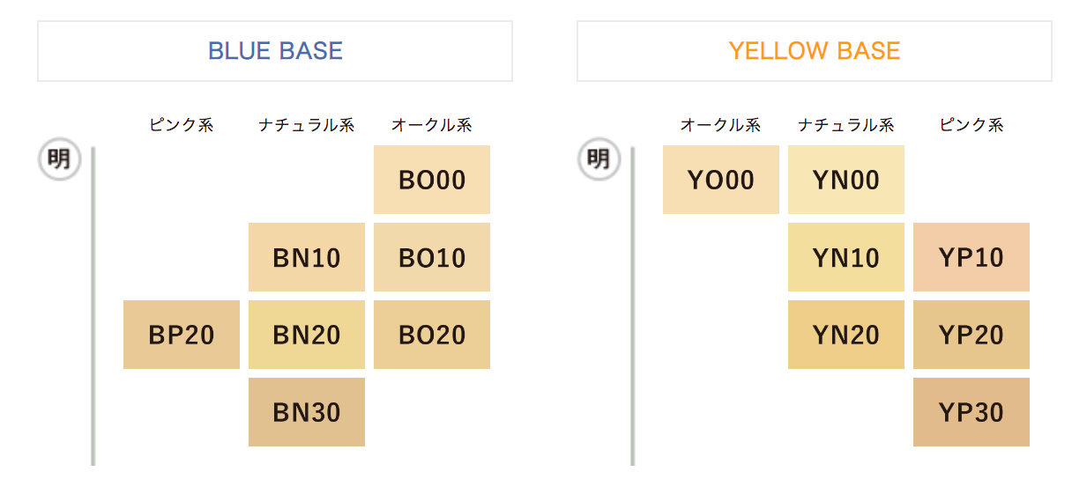Select the BN30 darkest blue-base swatch

coord(307,412)
